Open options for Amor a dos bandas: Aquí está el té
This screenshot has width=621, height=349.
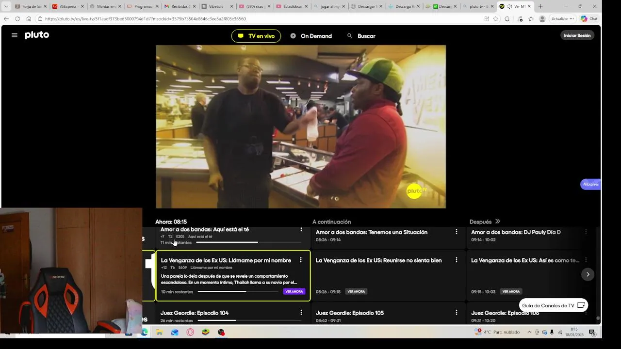(x=301, y=229)
